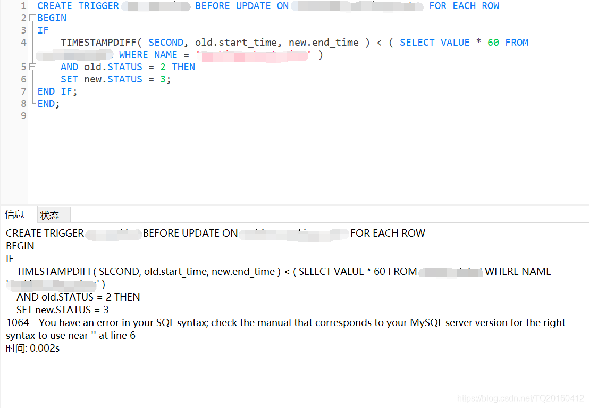The height and width of the screenshot is (408, 589).
Task: Click WHERE keyword in editor
Action: [x=133, y=55]
